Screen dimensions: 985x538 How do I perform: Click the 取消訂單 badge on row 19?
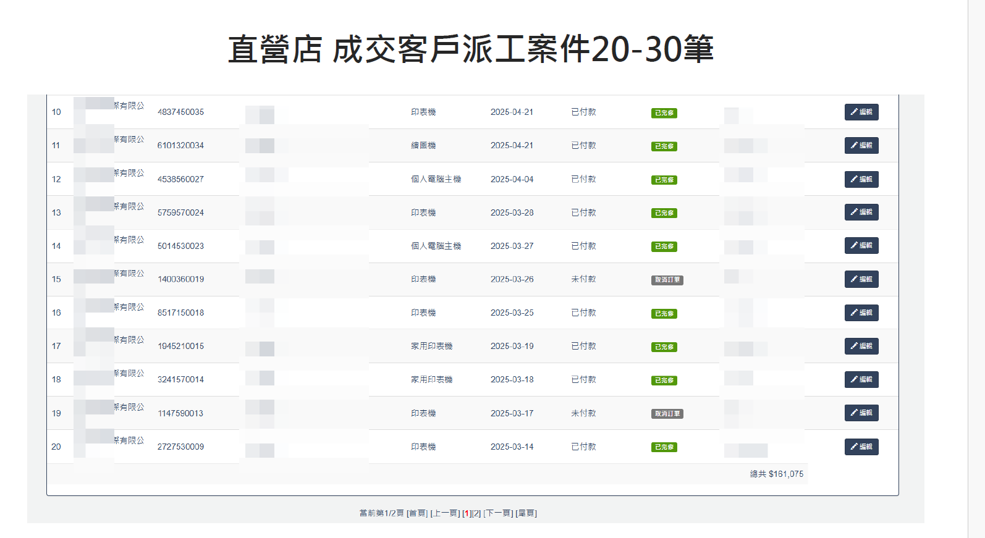click(x=667, y=414)
